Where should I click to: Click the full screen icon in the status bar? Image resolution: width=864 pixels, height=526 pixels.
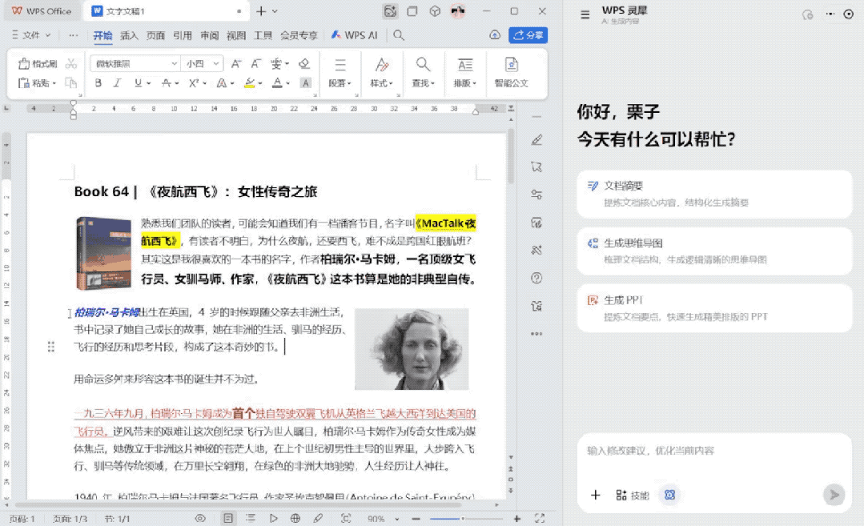(x=540, y=518)
